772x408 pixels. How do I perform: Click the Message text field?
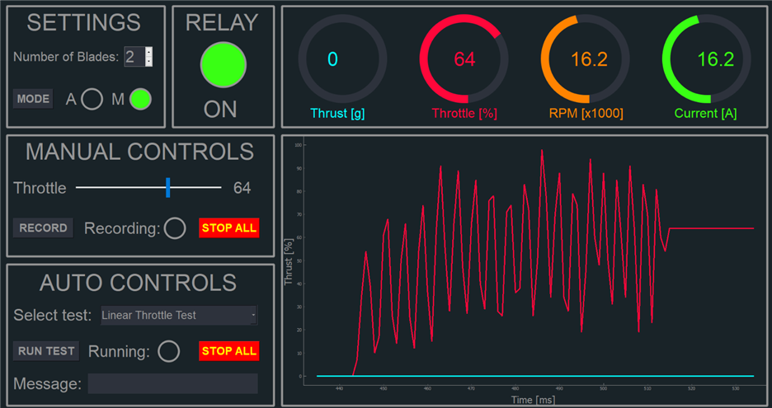(173, 383)
